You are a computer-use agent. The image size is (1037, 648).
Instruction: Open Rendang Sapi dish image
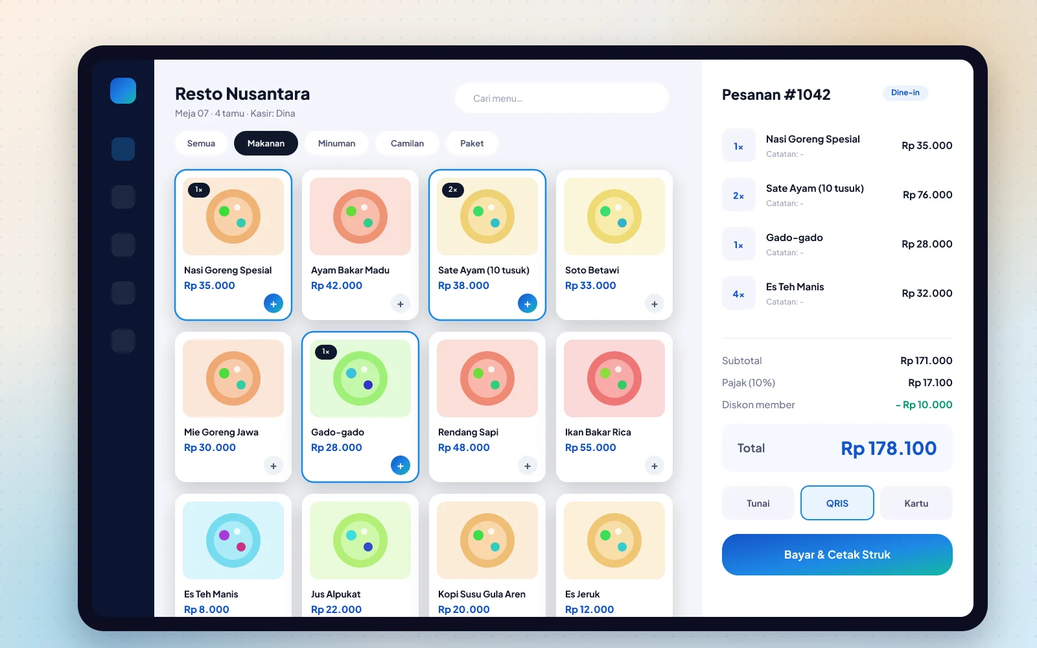click(487, 378)
